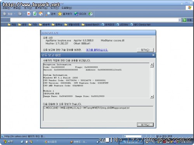
Task: Switch to the 한랜드 taskbar window
Action: point(78,142)
